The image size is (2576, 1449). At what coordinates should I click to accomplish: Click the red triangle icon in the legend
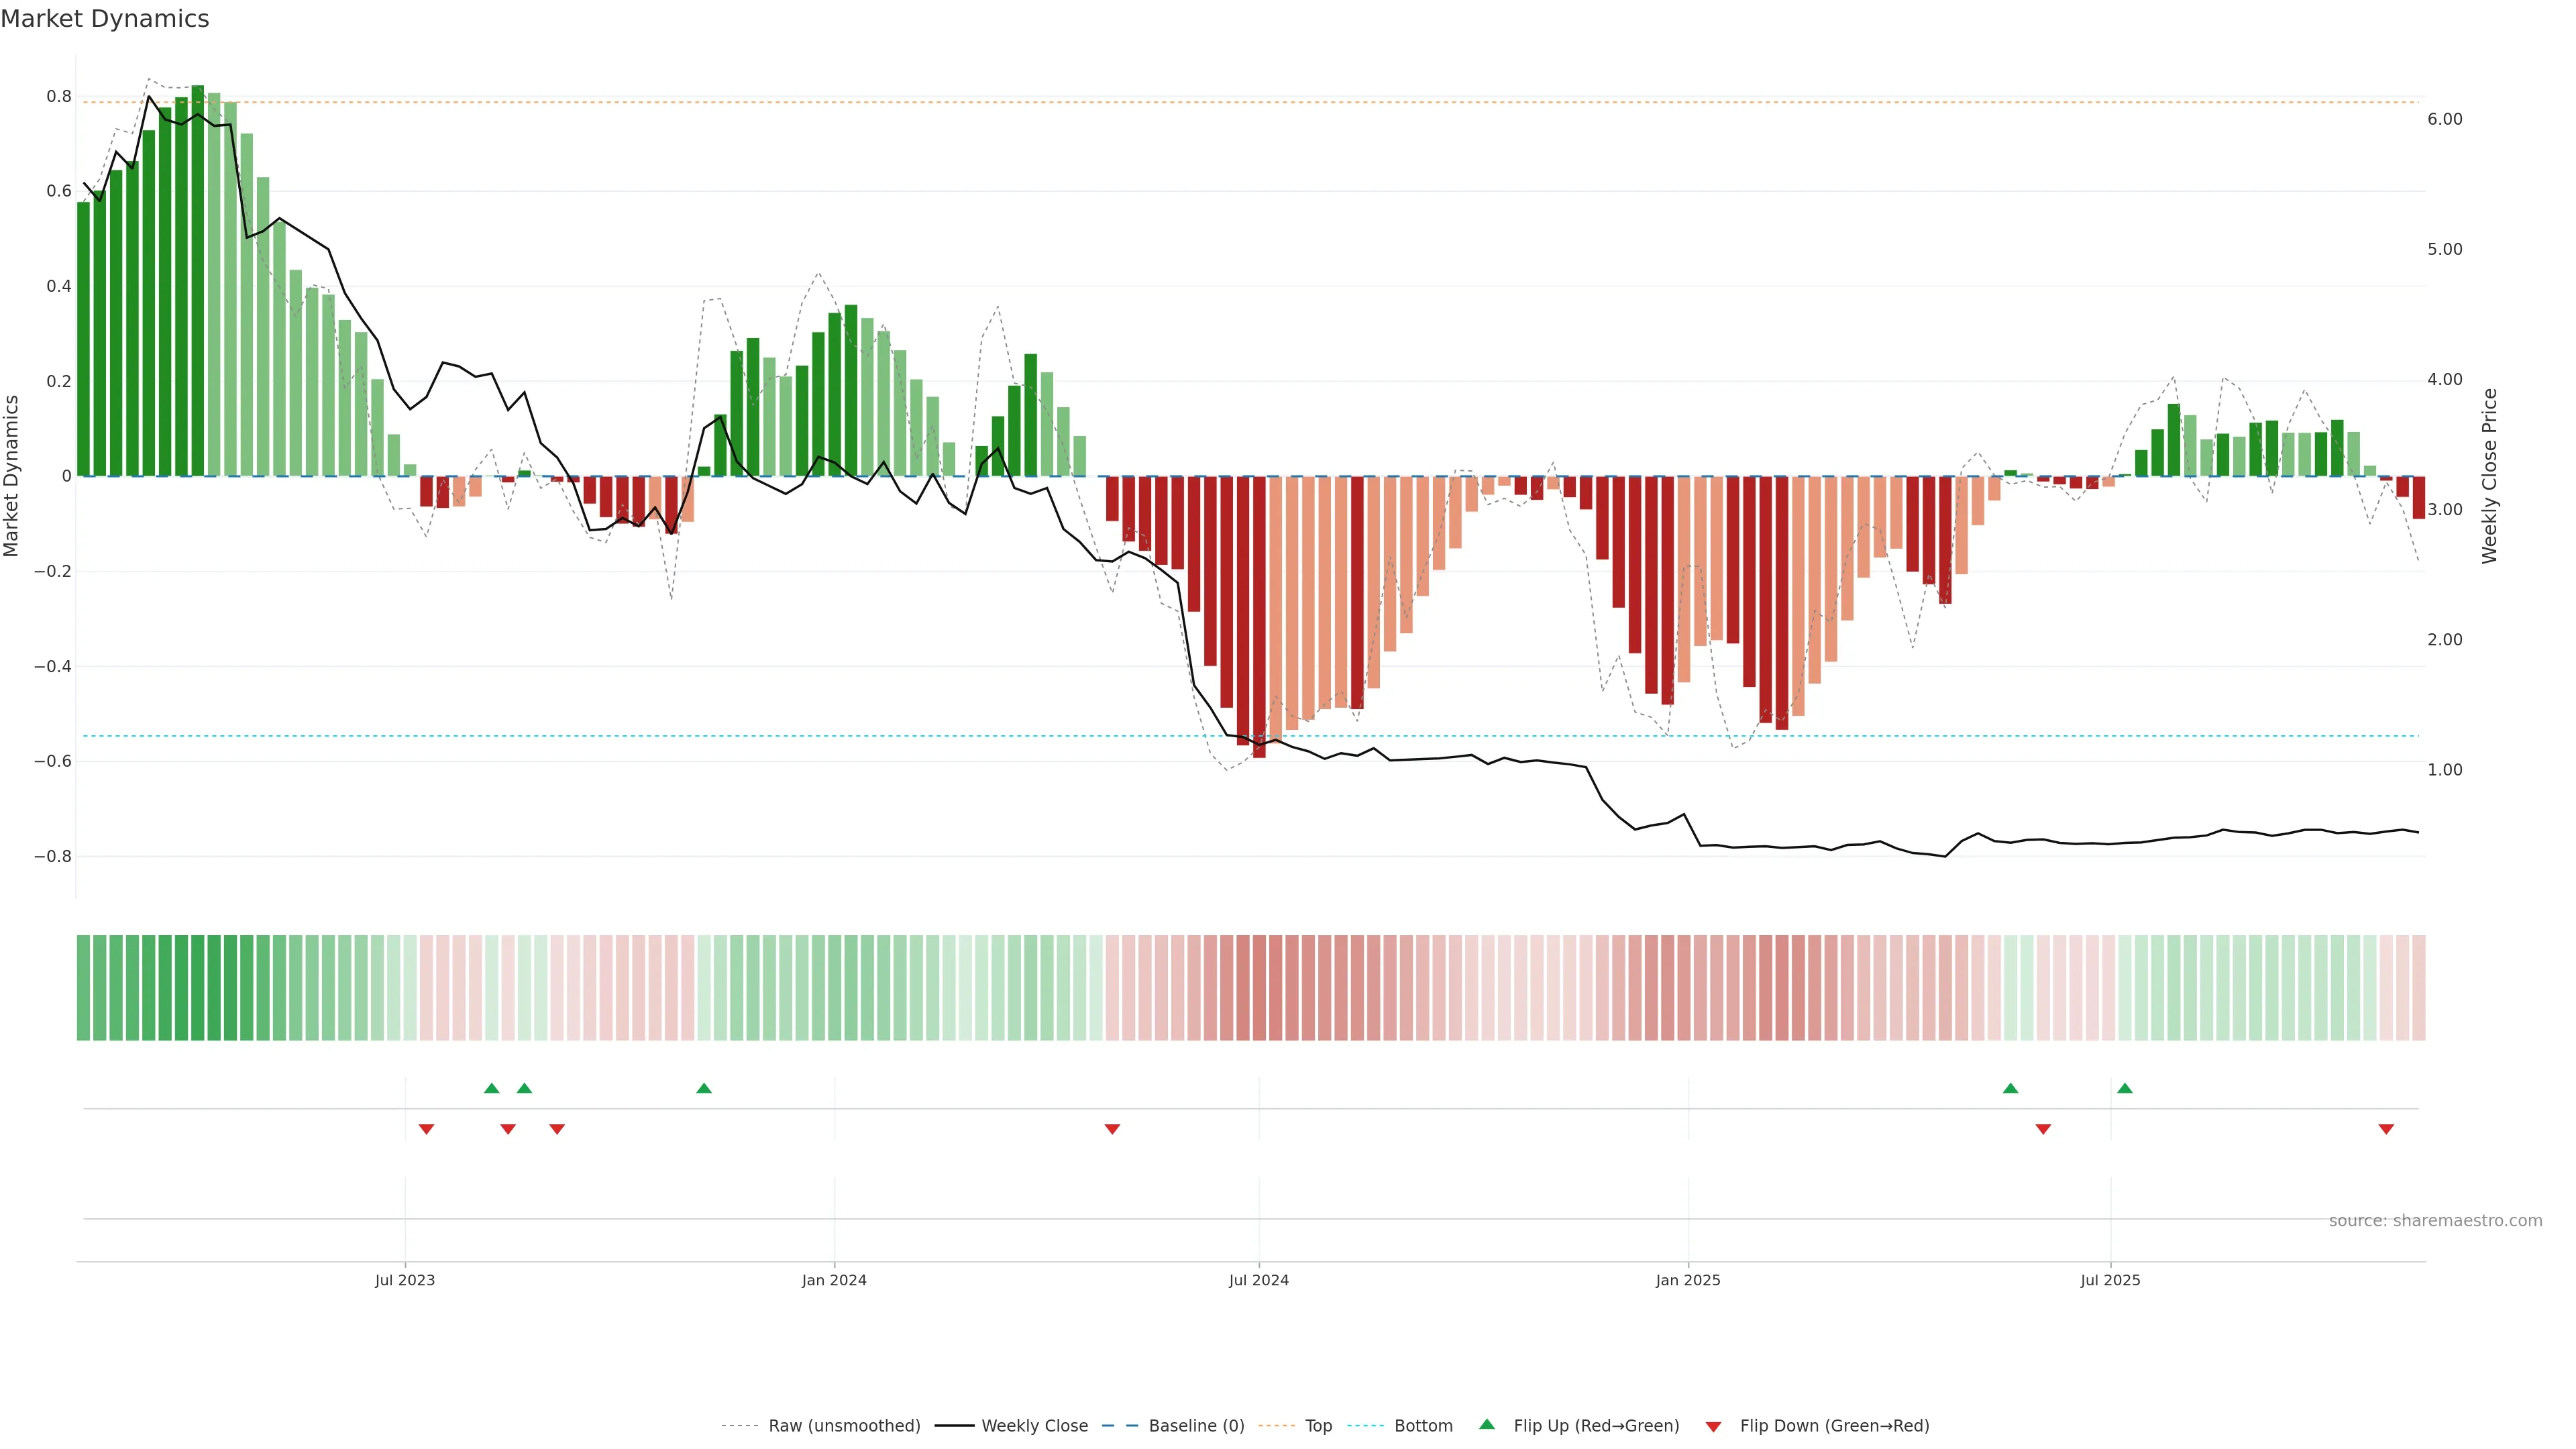coord(1713,1427)
